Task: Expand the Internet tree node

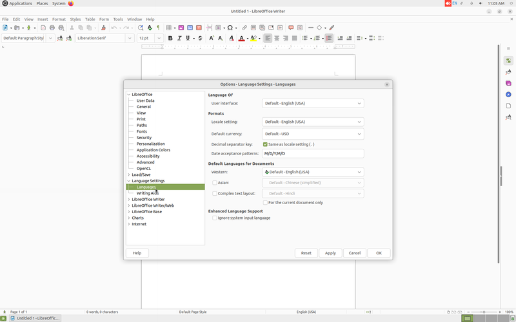Action: 128,224
